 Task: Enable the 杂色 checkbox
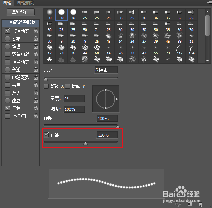tap(7, 85)
